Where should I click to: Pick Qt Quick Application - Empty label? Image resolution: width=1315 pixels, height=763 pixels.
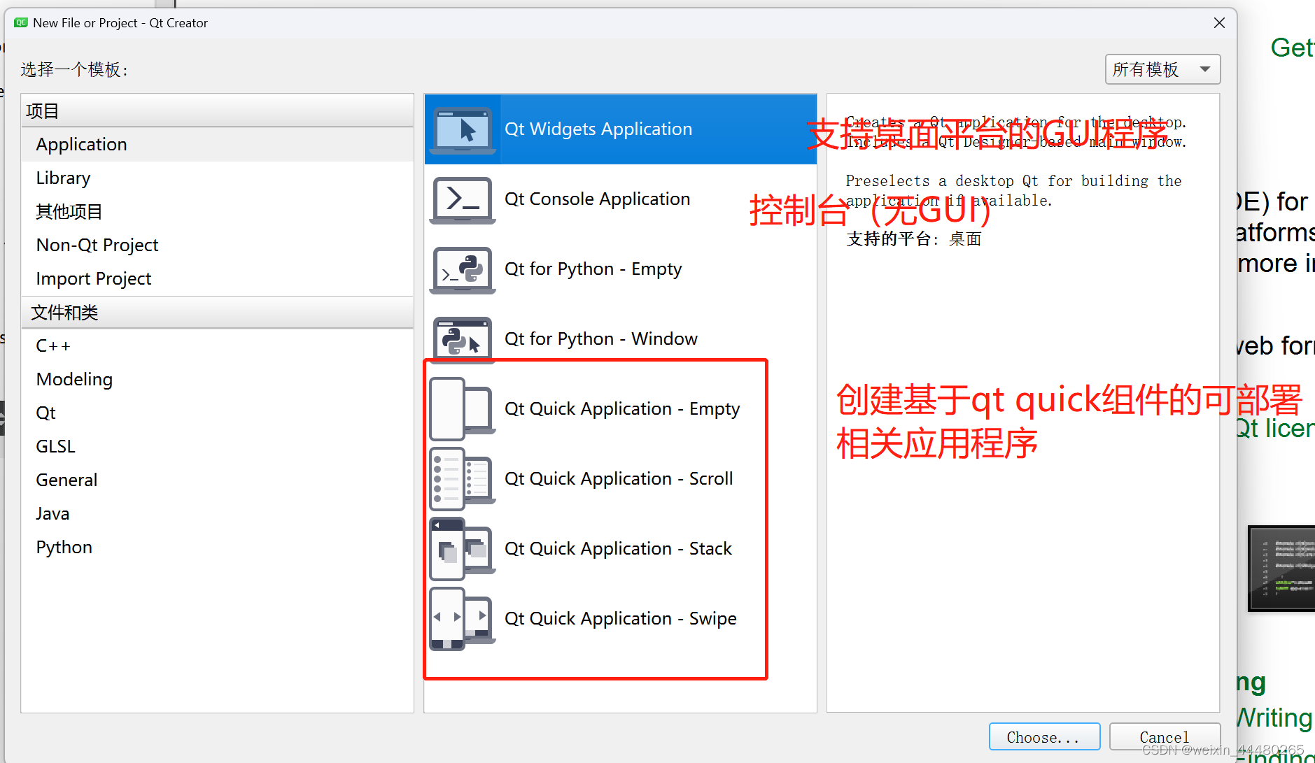pyautogui.click(x=622, y=409)
